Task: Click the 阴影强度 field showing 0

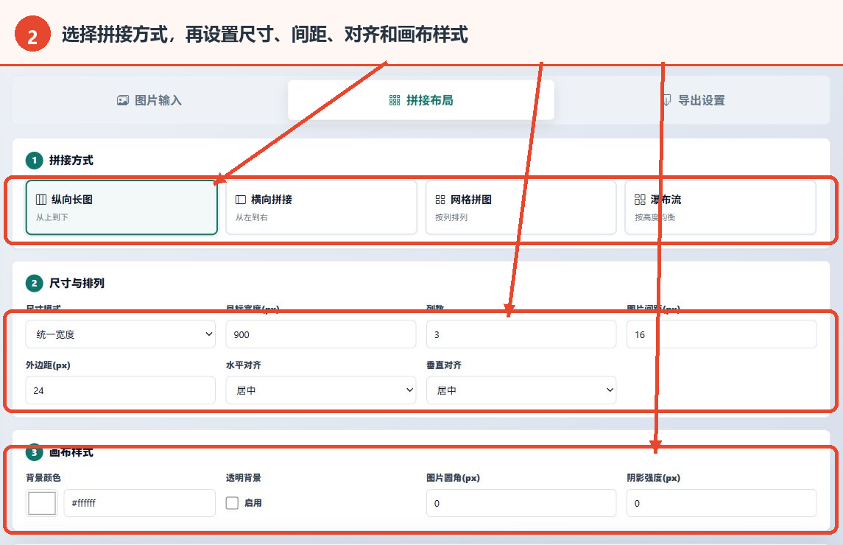Action: pos(722,503)
